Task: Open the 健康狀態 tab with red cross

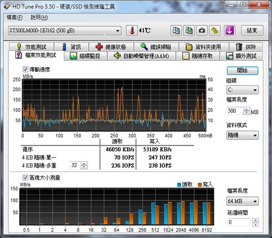Action: (x=111, y=47)
